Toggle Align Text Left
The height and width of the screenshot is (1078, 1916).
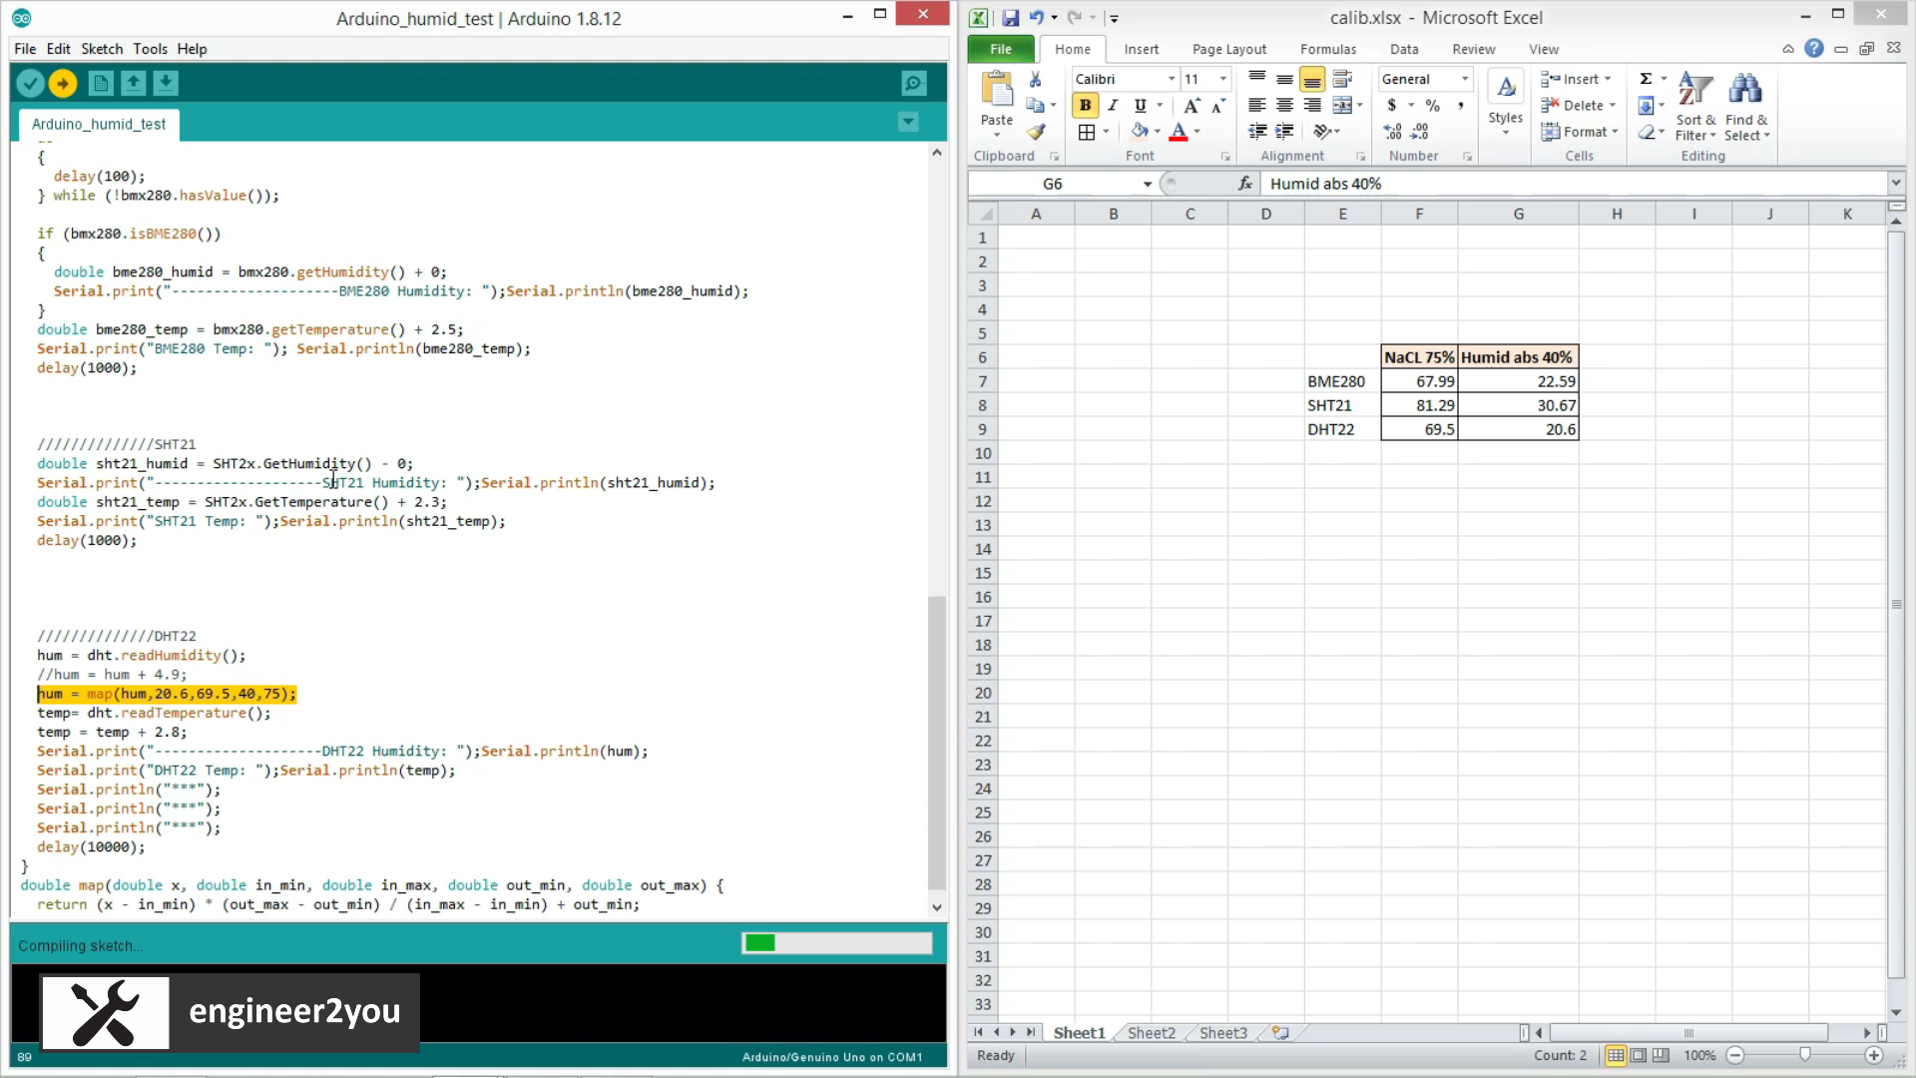(x=1257, y=106)
